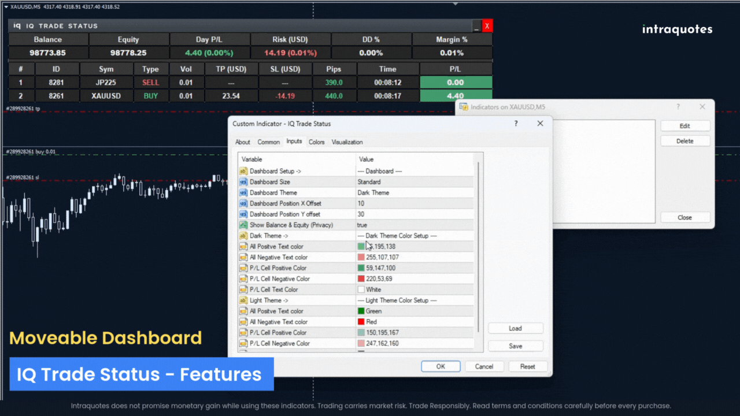Click Close button in Indicators window
The width and height of the screenshot is (740, 416).
click(685, 217)
